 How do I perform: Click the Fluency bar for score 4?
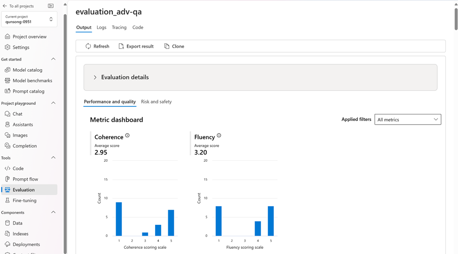coord(257,229)
